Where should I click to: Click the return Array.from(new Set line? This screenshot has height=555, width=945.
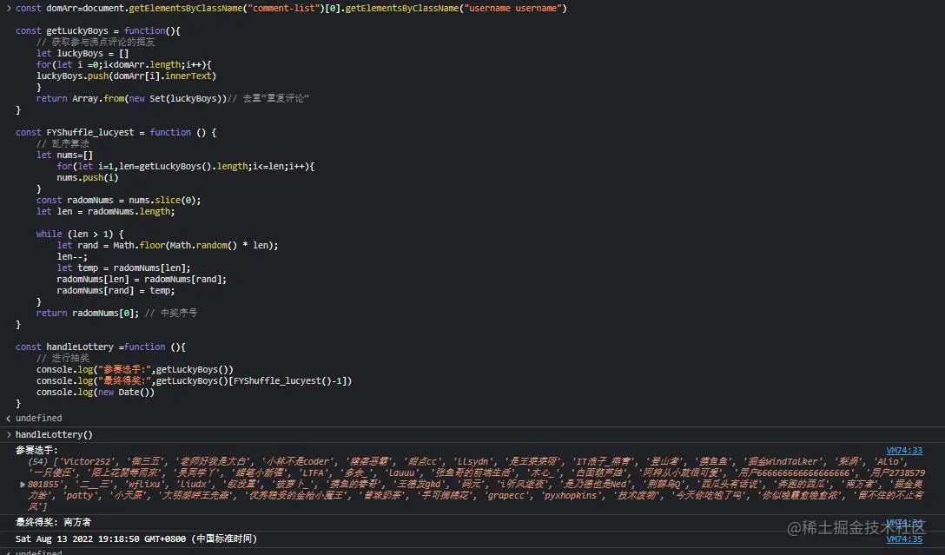click(172, 98)
